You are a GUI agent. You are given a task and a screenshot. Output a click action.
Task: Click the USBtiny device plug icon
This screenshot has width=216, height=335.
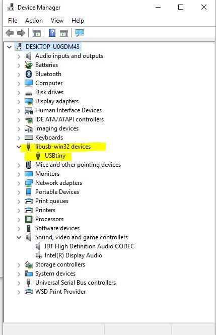tap(38, 156)
